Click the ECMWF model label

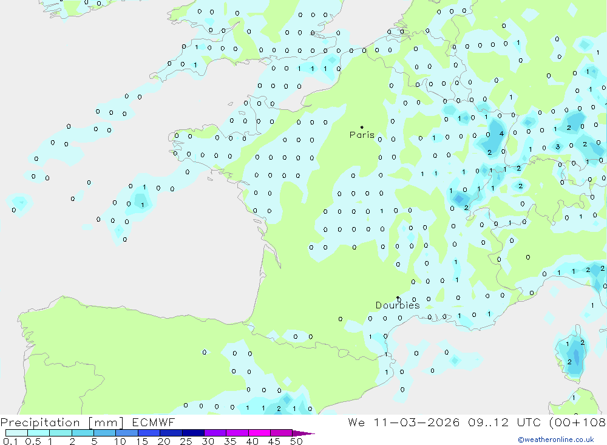[154, 422]
